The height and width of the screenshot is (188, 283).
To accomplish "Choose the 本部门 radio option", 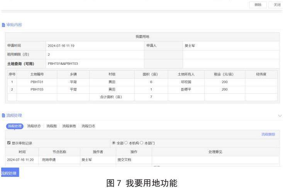I will point(142,143).
